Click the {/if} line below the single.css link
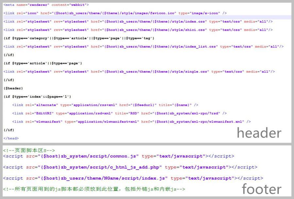294x199 pixels. coord(9,80)
